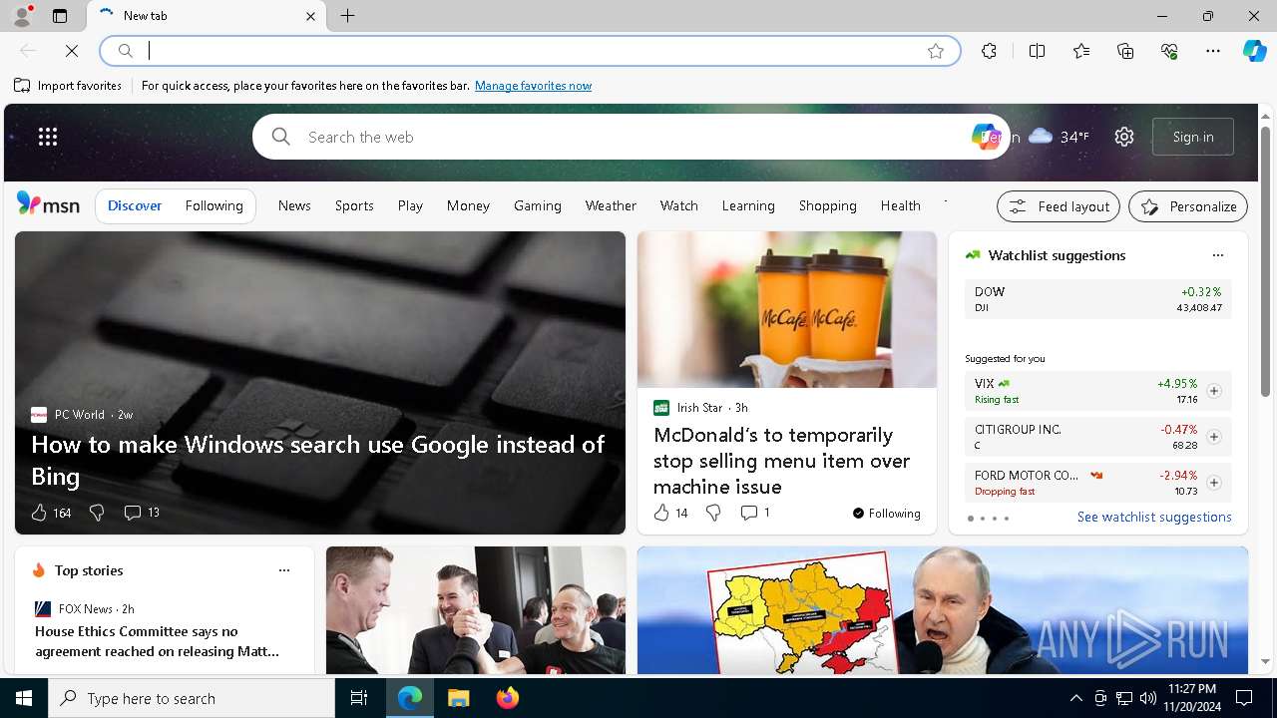The width and height of the screenshot is (1277, 718).
Task: Add this page to favorites star
Action: pos(936,51)
